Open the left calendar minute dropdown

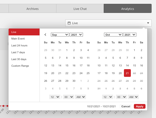[x=69, y=97]
